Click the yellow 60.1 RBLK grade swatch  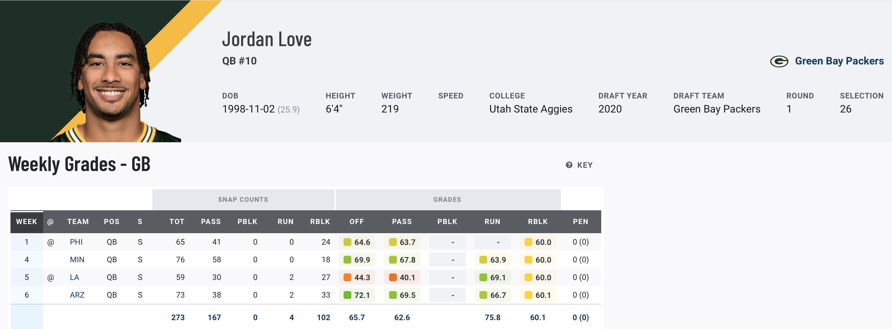(x=529, y=295)
